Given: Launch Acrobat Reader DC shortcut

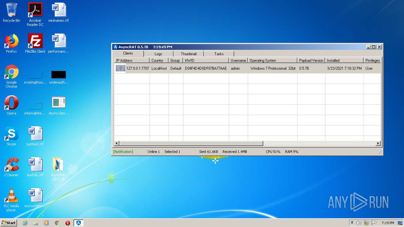Looking at the screenshot, I should pyautogui.click(x=35, y=15).
